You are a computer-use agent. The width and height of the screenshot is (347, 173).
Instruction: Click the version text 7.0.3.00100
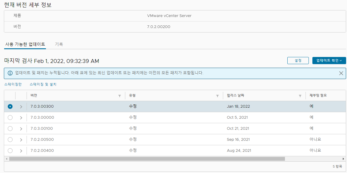pos(42,128)
